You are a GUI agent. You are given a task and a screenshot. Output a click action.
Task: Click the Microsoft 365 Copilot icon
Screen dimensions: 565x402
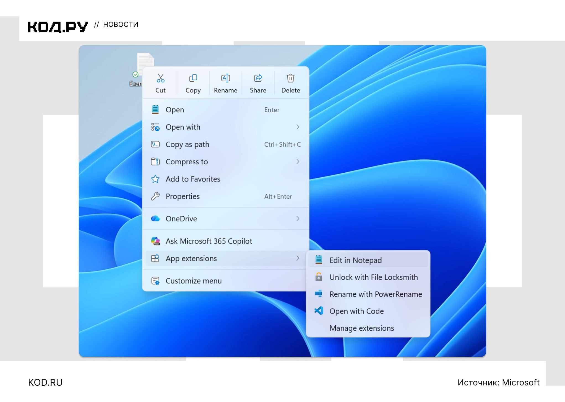(155, 241)
